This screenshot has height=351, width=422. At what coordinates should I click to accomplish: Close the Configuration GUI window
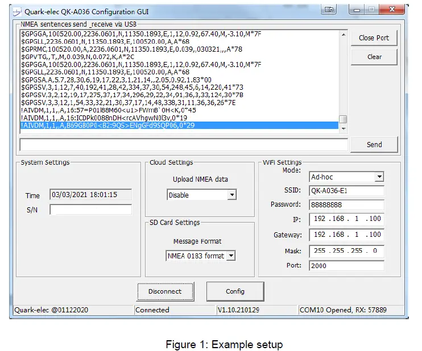tap(392, 10)
